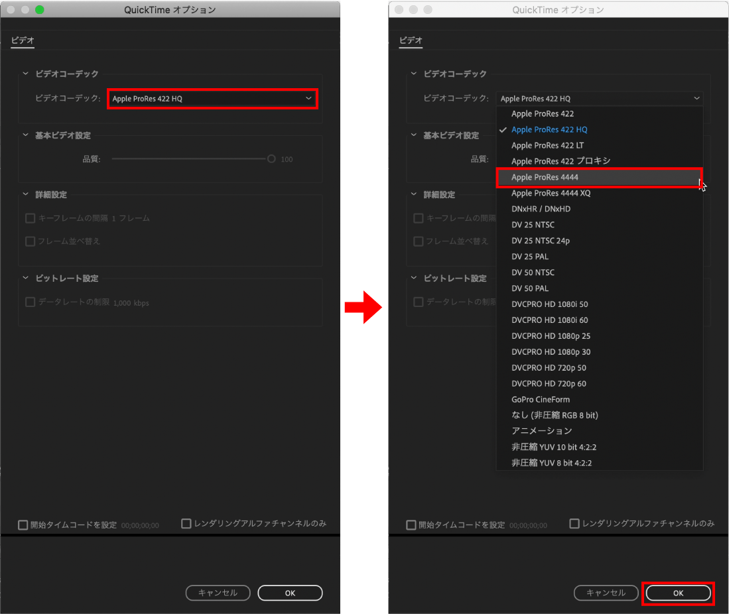Confirm with OK in right dialog
The image size is (729, 614).
coord(679,593)
